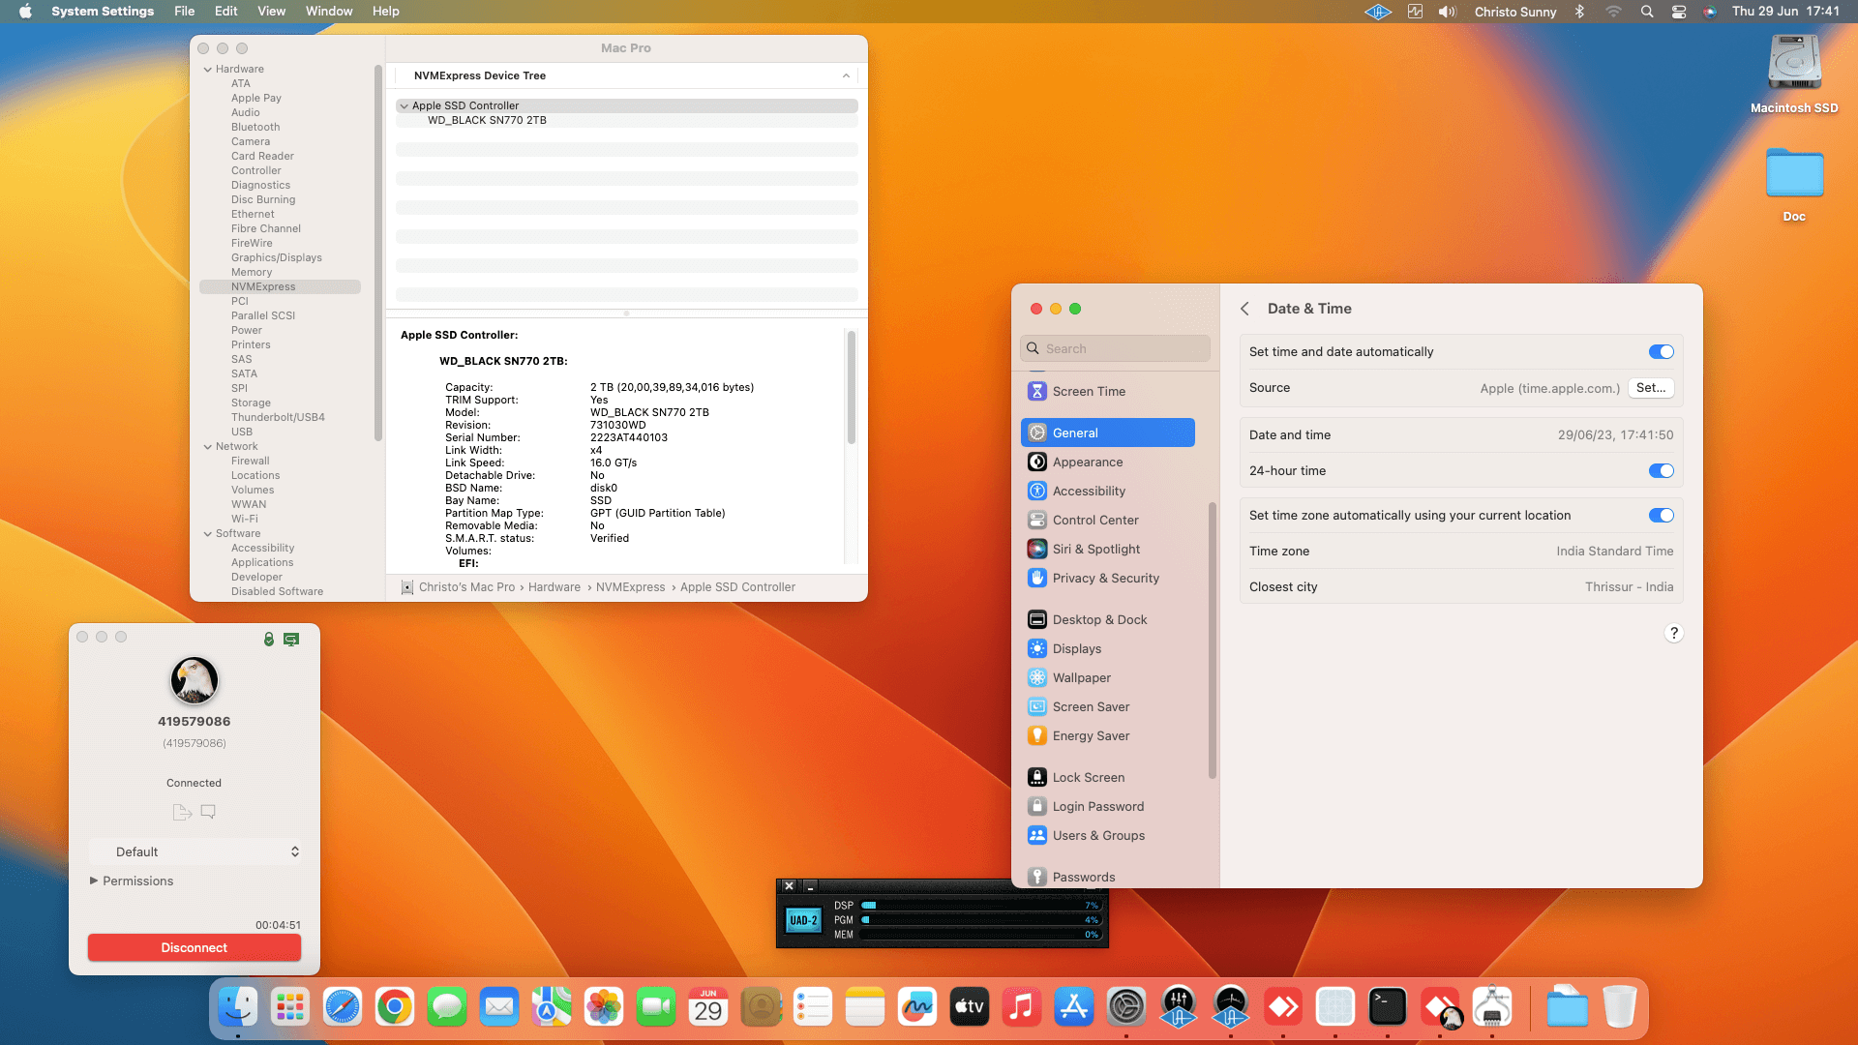1858x1045 pixels.
Task: Collapse the Apple SSD Controller tree item
Action: pos(404,106)
